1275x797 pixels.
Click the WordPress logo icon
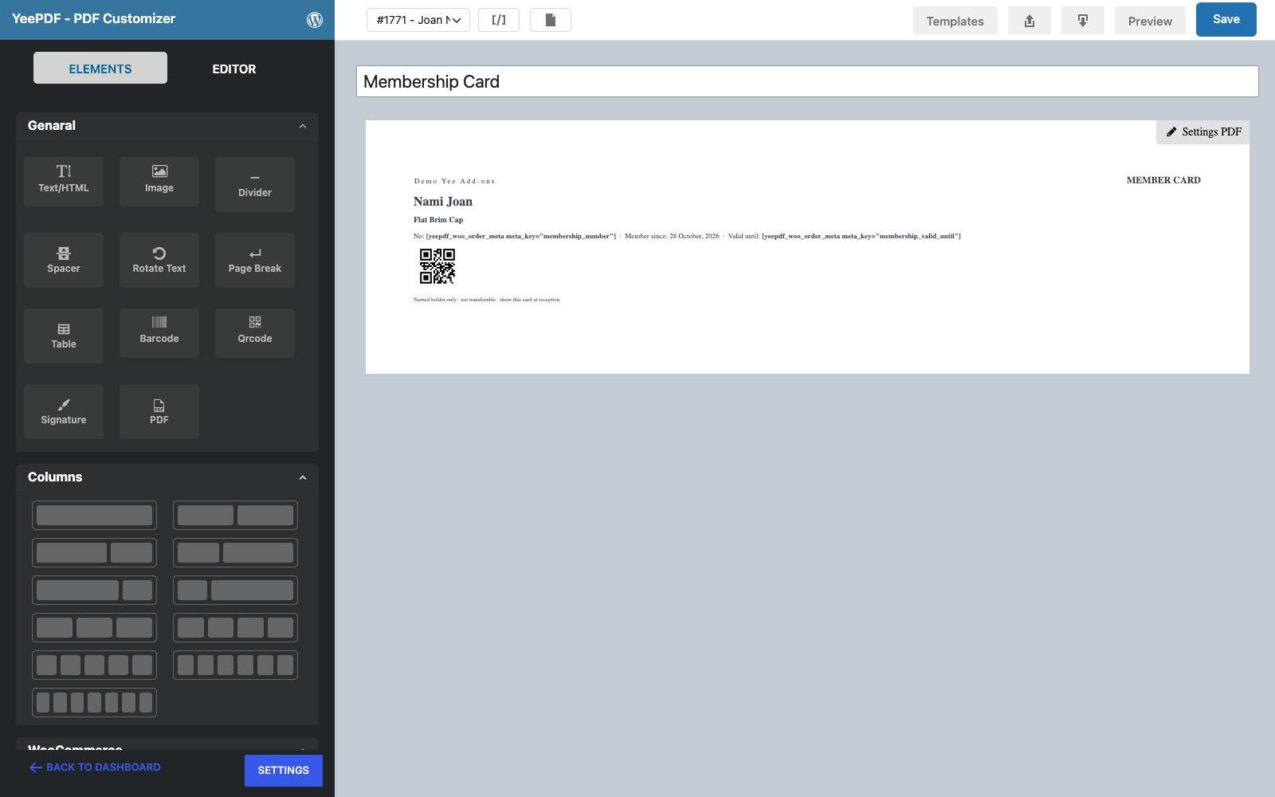coord(315,20)
